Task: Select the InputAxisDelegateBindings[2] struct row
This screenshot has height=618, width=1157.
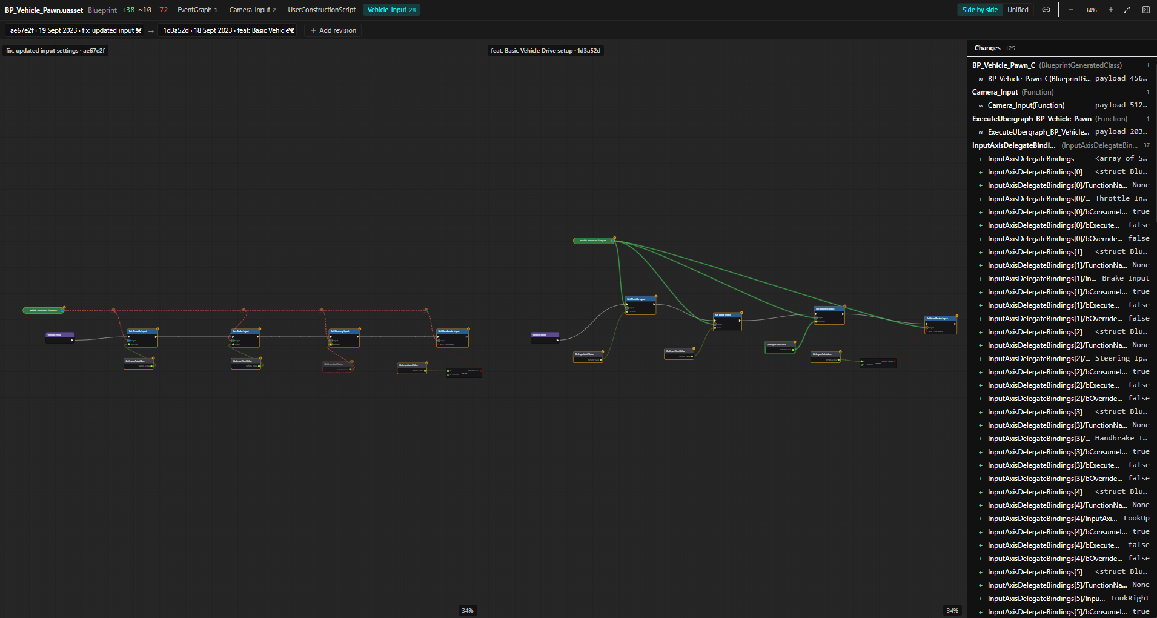Action: 1061,332
